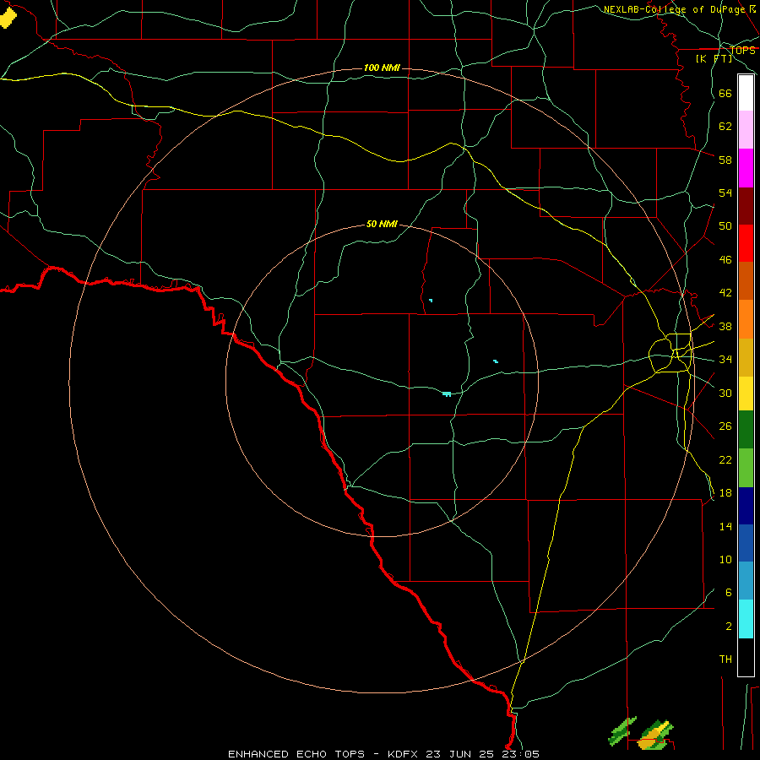
Task: Click the 50 NMI range ring label
Action: pyautogui.click(x=382, y=224)
